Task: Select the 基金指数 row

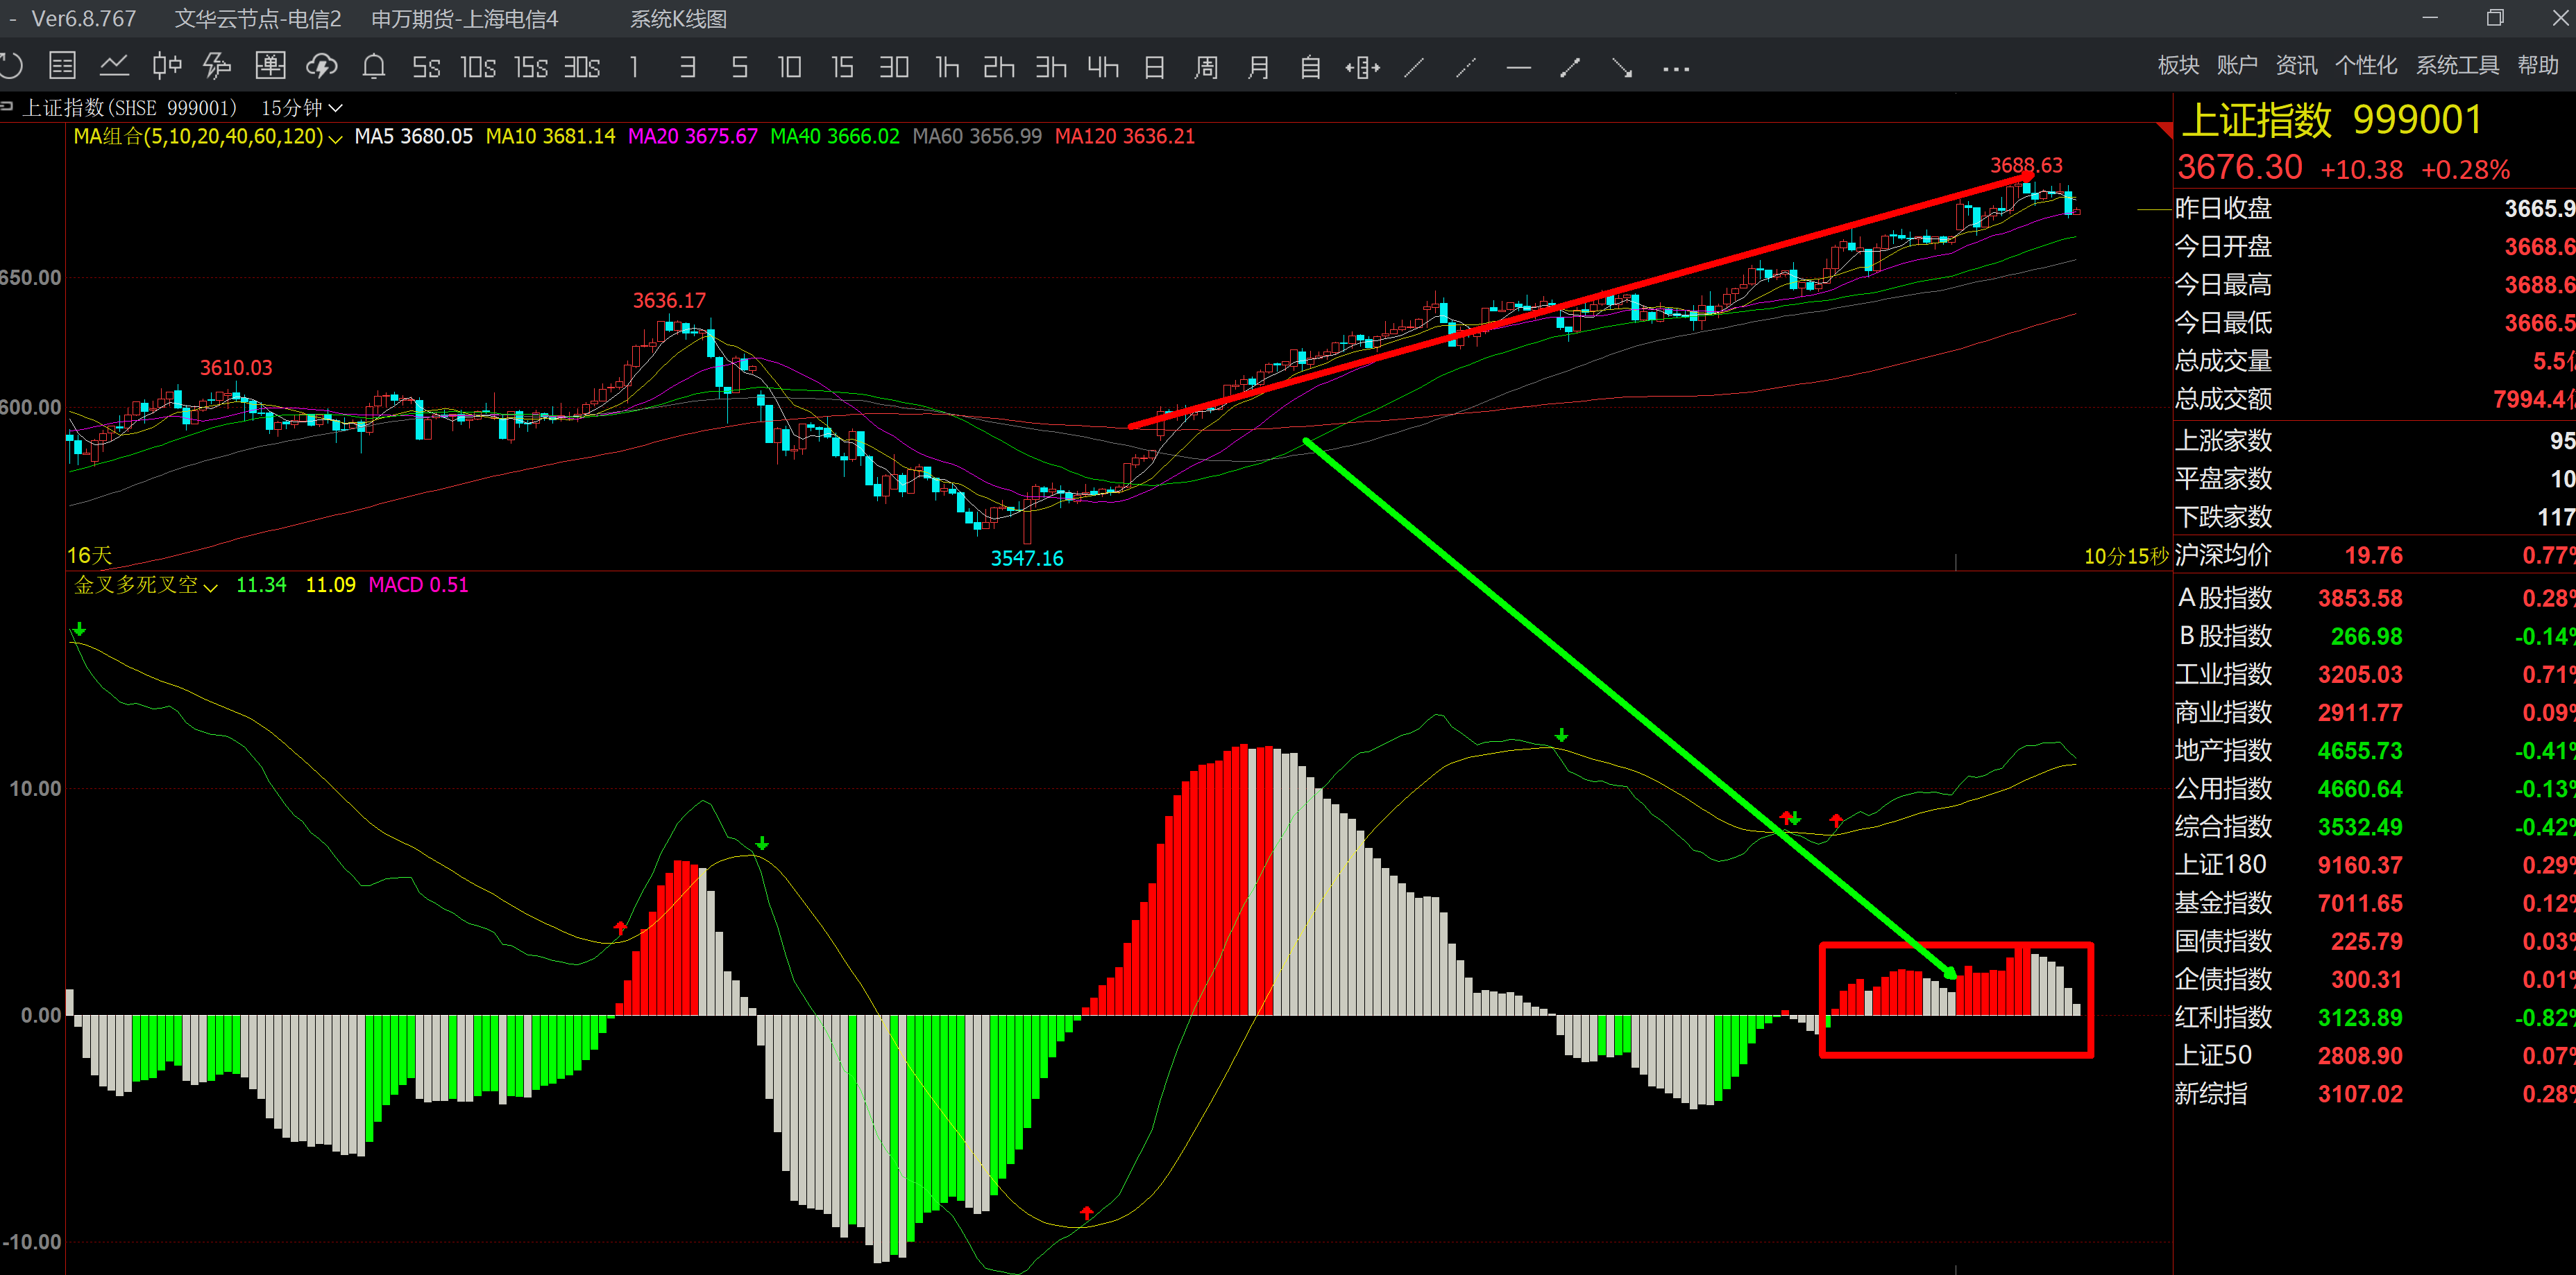Action: tap(2374, 902)
